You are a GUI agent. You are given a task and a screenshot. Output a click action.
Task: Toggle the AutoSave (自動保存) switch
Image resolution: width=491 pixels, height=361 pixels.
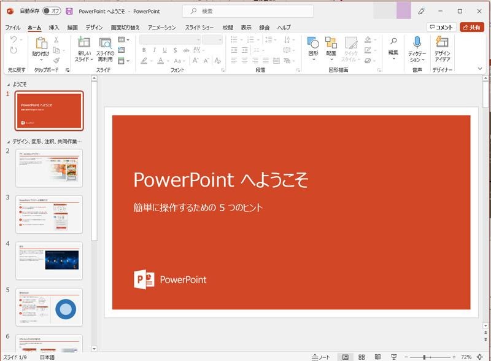[52, 11]
